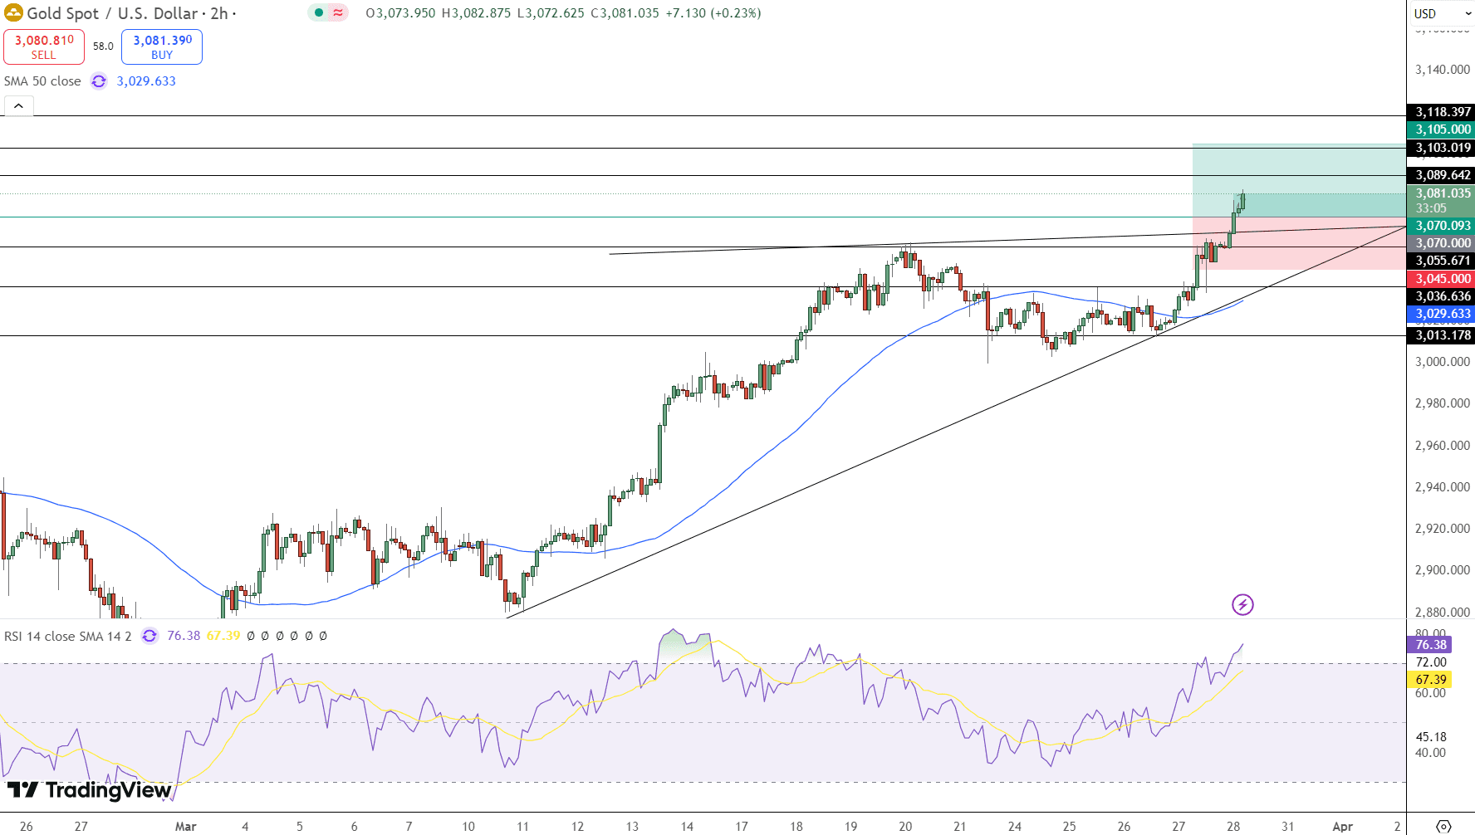Click the gray 3,070.000 entry price label
This screenshot has height=835, width=1475.
(1441, 243)
